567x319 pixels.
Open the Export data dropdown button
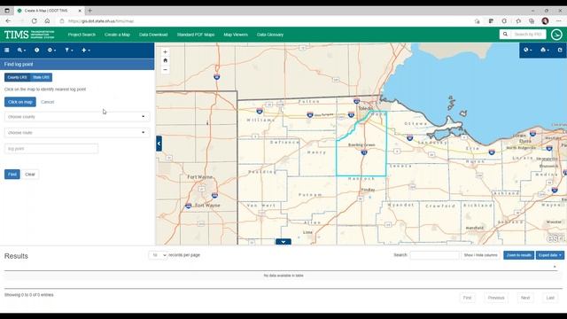tap(549, 255)
